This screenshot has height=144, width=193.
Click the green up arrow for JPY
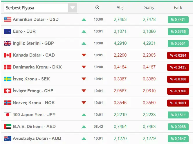(84, 115)
